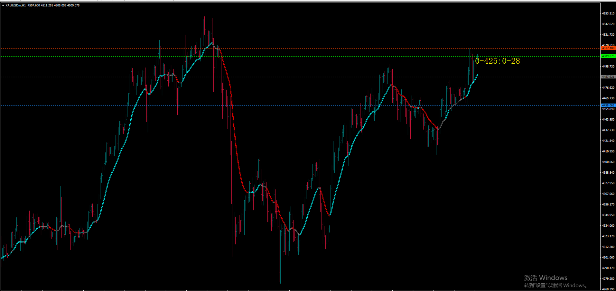Click the 4367.060 price scale value
Image resolution: width=616 pixels, height=291 pixels.
[x=608, y=194]
